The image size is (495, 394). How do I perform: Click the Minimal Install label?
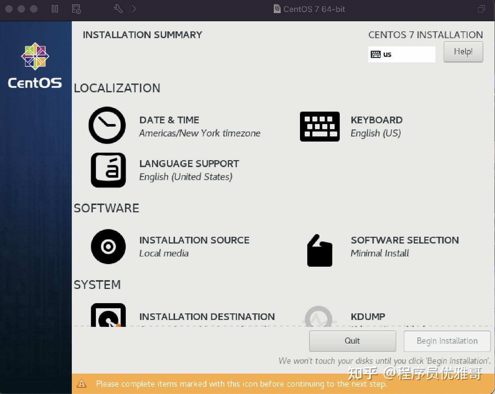[379, 253]
